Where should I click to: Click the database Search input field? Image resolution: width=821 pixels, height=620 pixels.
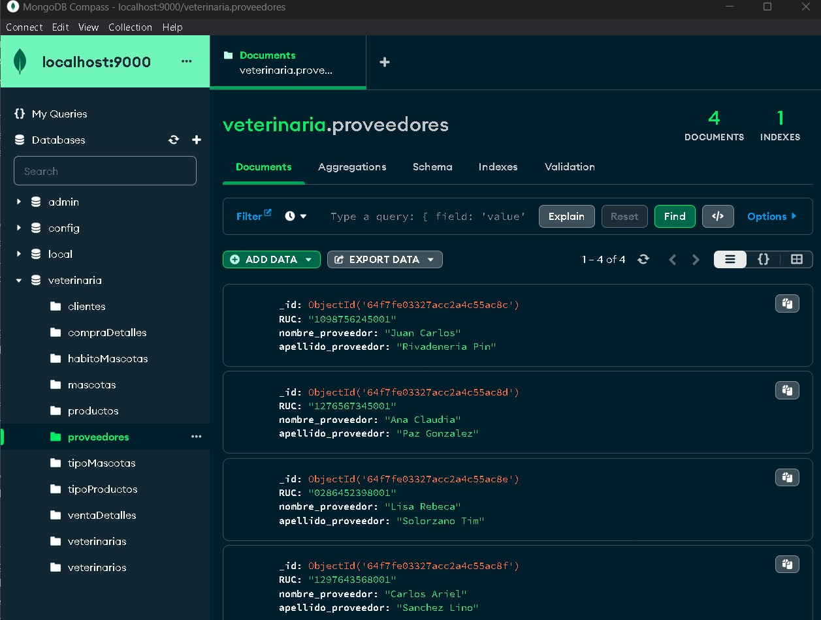(105, 170)
